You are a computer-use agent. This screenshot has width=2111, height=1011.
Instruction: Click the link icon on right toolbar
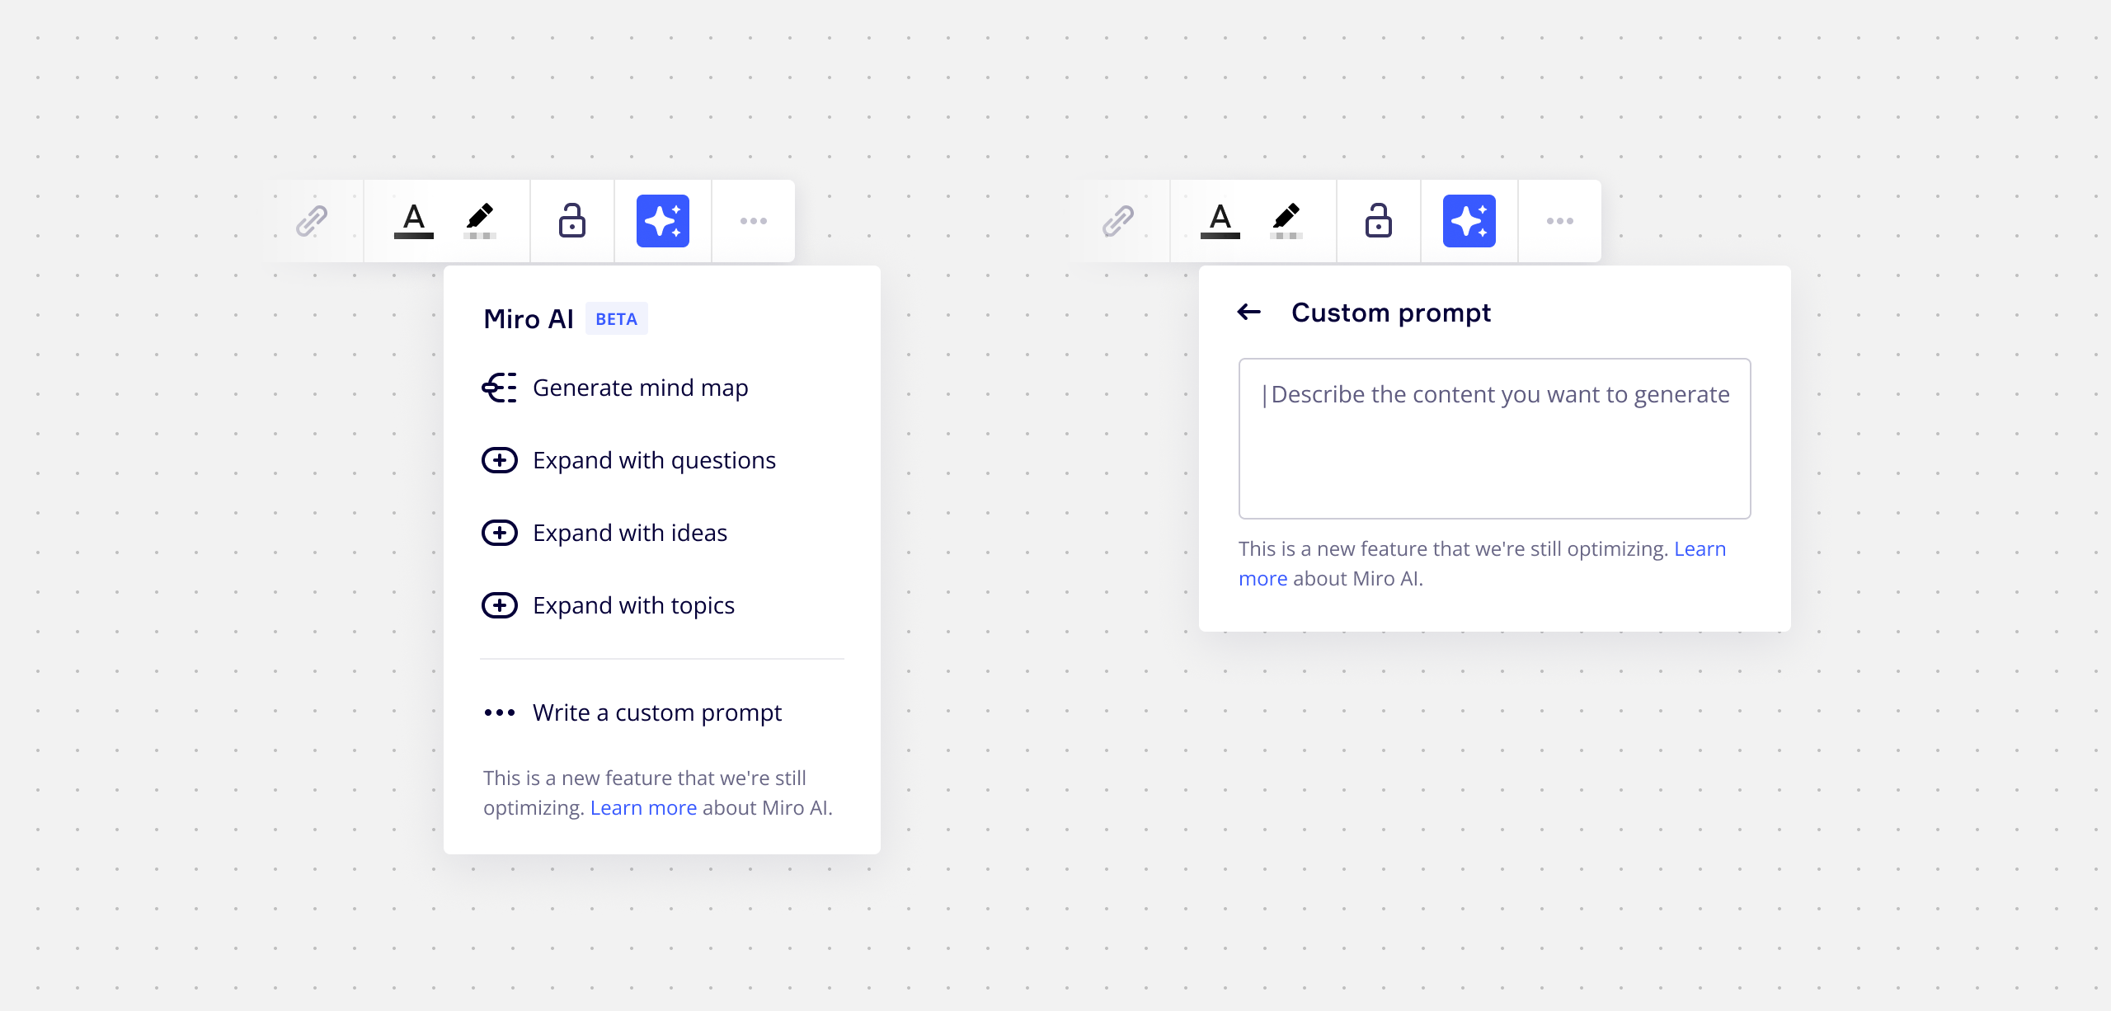1120,221
